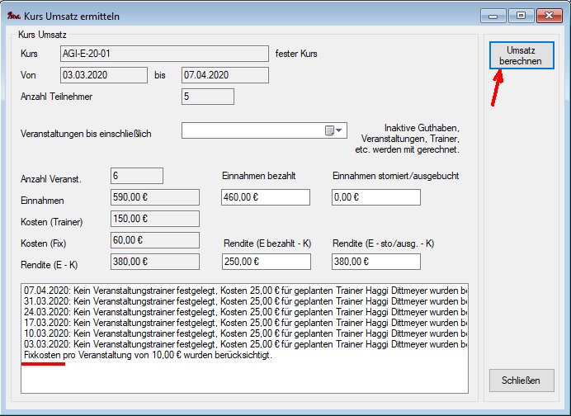571x416 pixels.
Task: Select the Rendite (E - sto/ausg. - K) field
Action: coord(375,261)
